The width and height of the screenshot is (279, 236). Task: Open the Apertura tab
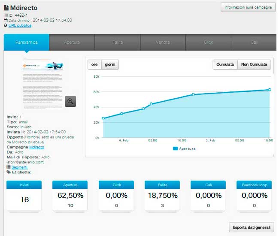[72, 42]
